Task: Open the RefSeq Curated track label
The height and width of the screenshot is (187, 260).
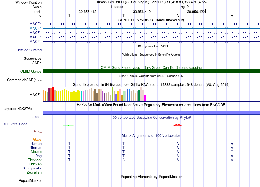Action: point(29,50)
